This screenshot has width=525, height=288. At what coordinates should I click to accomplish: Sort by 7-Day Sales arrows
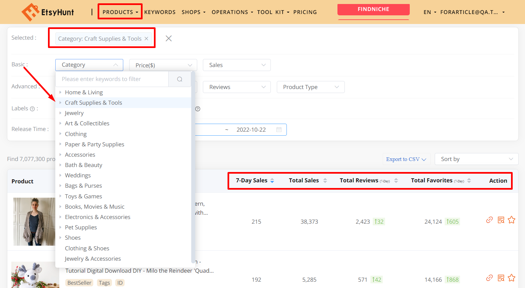click(272, 180)
